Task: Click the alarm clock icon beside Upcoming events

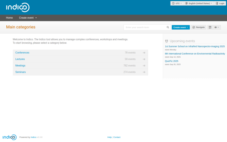Action: coord(166,41)
